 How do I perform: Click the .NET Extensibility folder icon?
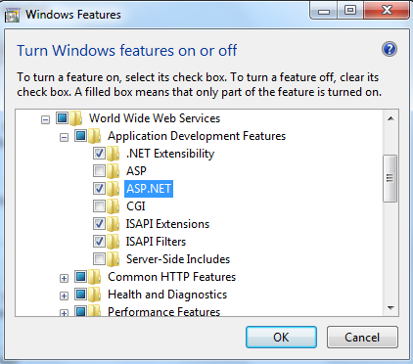tap(114, 154)
